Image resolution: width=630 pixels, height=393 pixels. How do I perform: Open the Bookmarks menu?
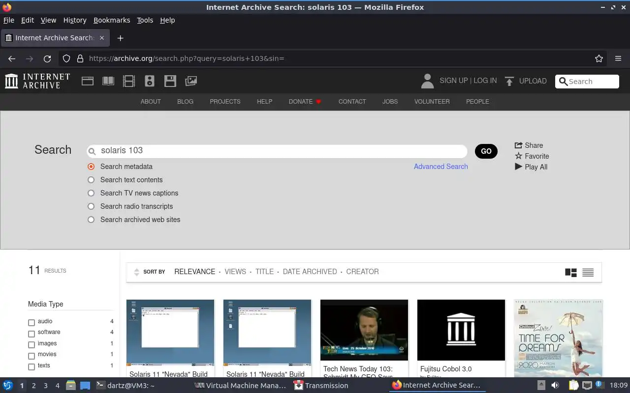tap(112, 20)
